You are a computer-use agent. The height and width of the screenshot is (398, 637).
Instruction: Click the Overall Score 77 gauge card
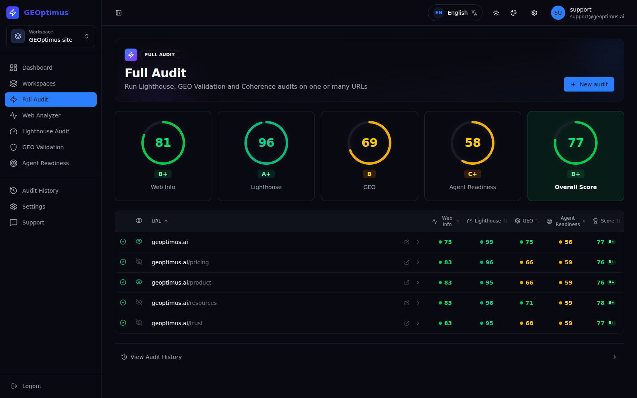576,156
